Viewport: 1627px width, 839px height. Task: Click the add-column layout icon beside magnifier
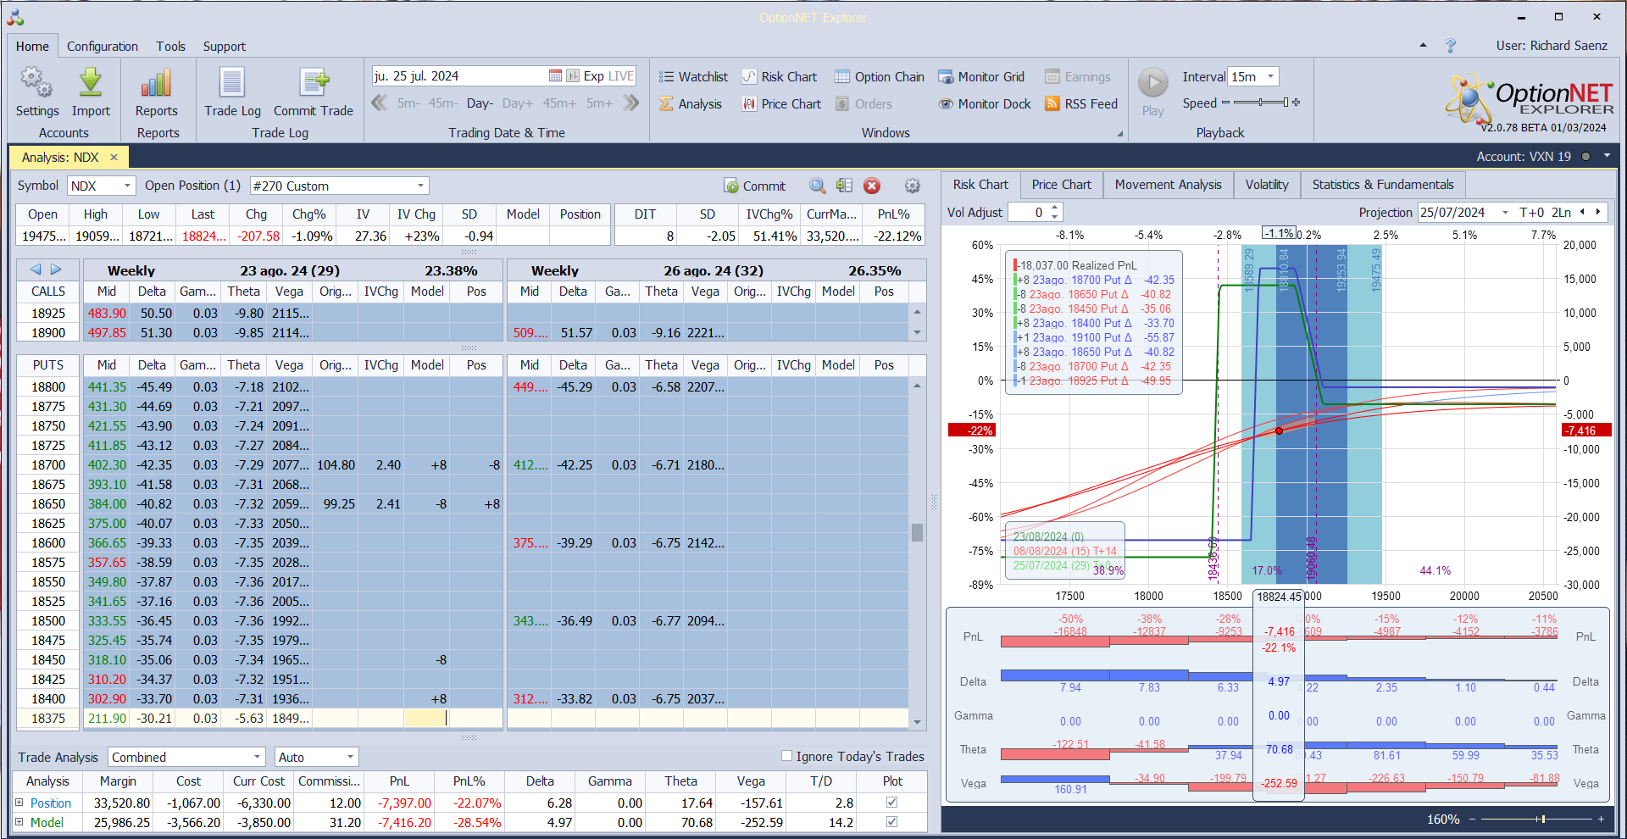[x=844, y=186]
